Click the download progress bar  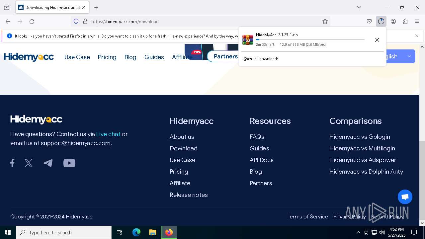[x=310, y=40]
